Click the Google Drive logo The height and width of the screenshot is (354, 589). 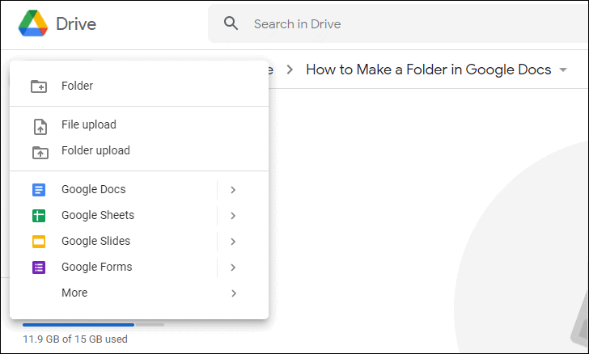pos(33,23)
